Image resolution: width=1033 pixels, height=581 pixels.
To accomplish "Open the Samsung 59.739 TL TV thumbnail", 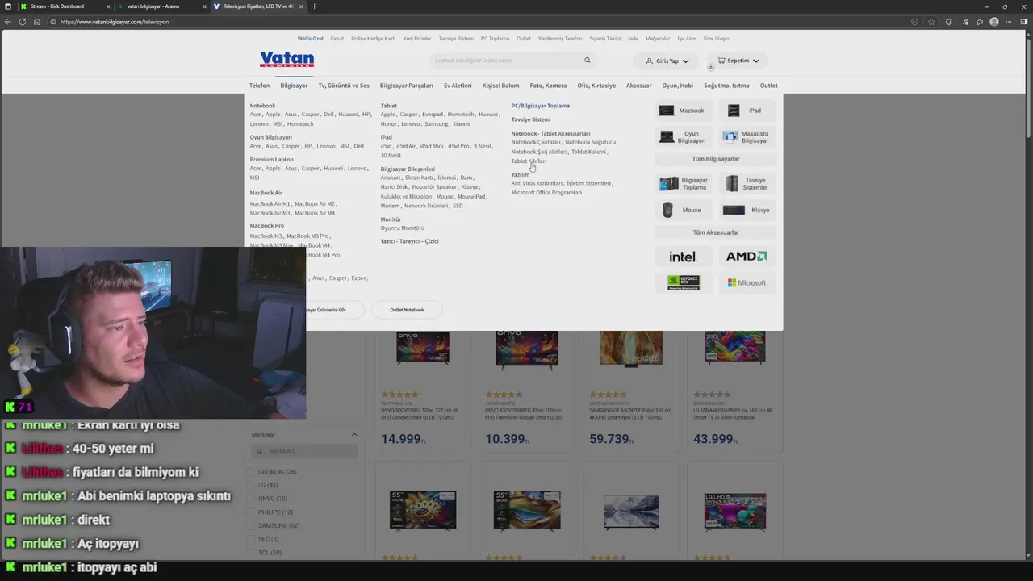I will pyautogui.click(x=630, y=347).
